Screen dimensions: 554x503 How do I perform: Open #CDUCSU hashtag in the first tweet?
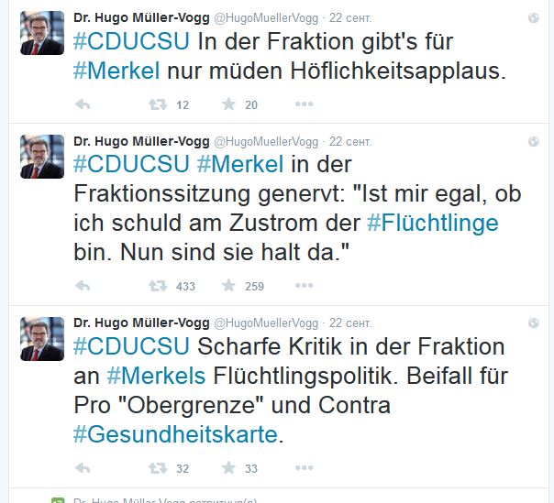(129, 43)
